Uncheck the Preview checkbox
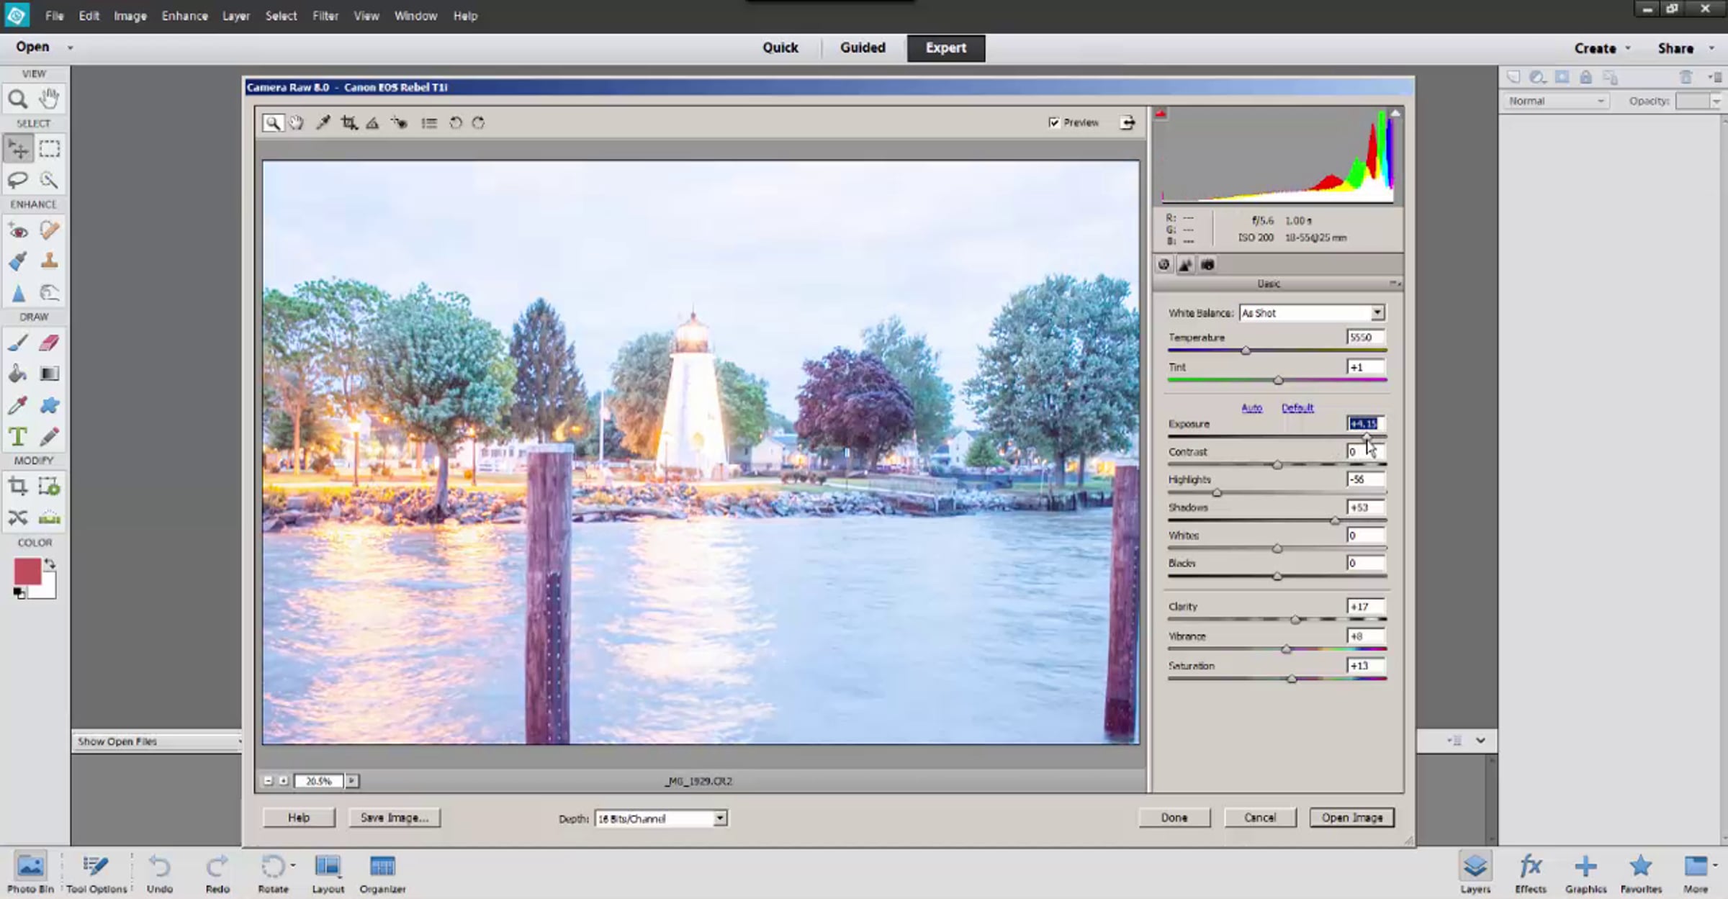 point(1054,123)
